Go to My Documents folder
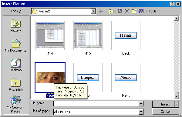Viewport: 182px width, 117px height. point(15,45)
